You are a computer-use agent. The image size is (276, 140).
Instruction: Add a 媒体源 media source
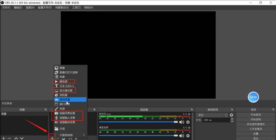[70, 81]
